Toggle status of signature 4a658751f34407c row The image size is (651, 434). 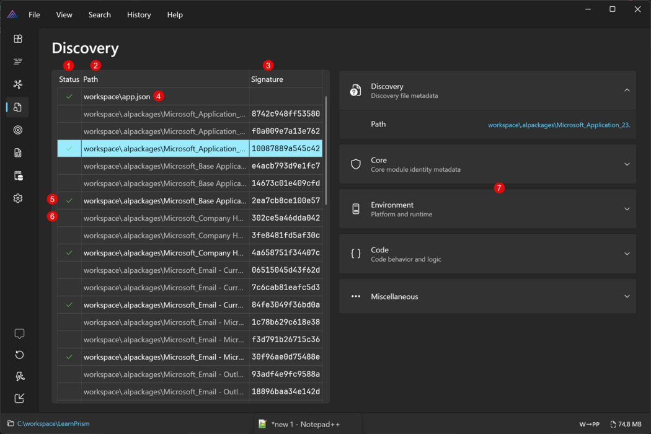click(x=69, y=253)
